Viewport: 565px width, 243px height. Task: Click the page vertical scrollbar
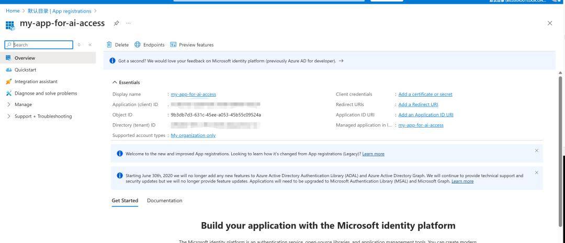[x=560, y=151]
